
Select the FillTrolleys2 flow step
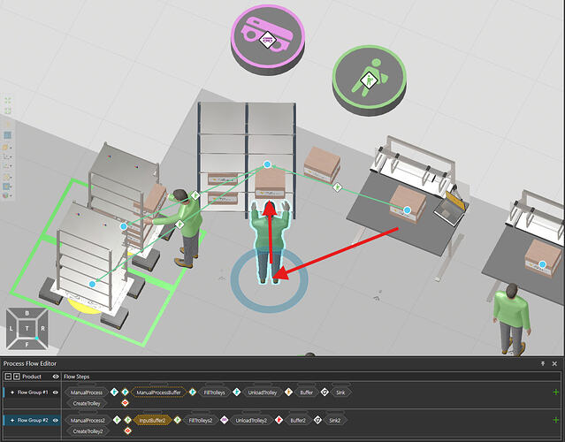click(201, 420)
